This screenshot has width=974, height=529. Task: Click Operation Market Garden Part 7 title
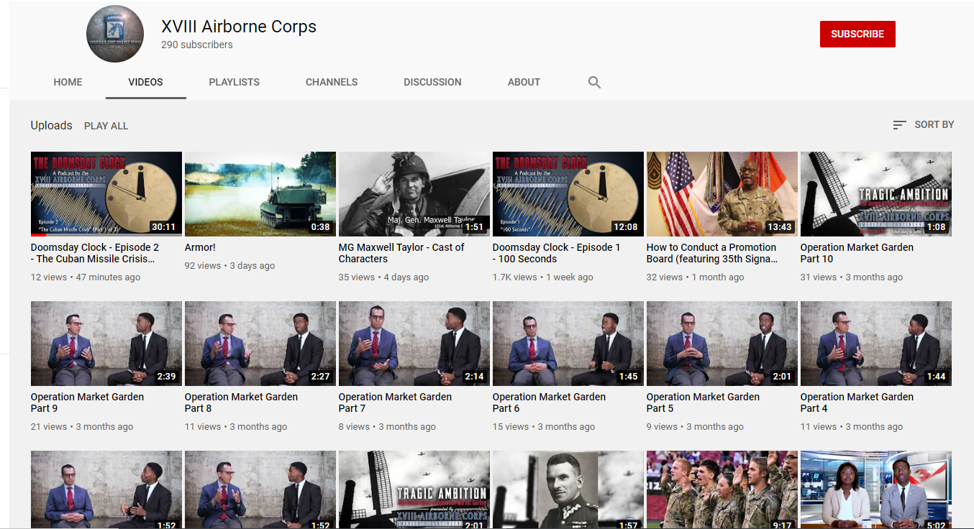coord(395,402)
